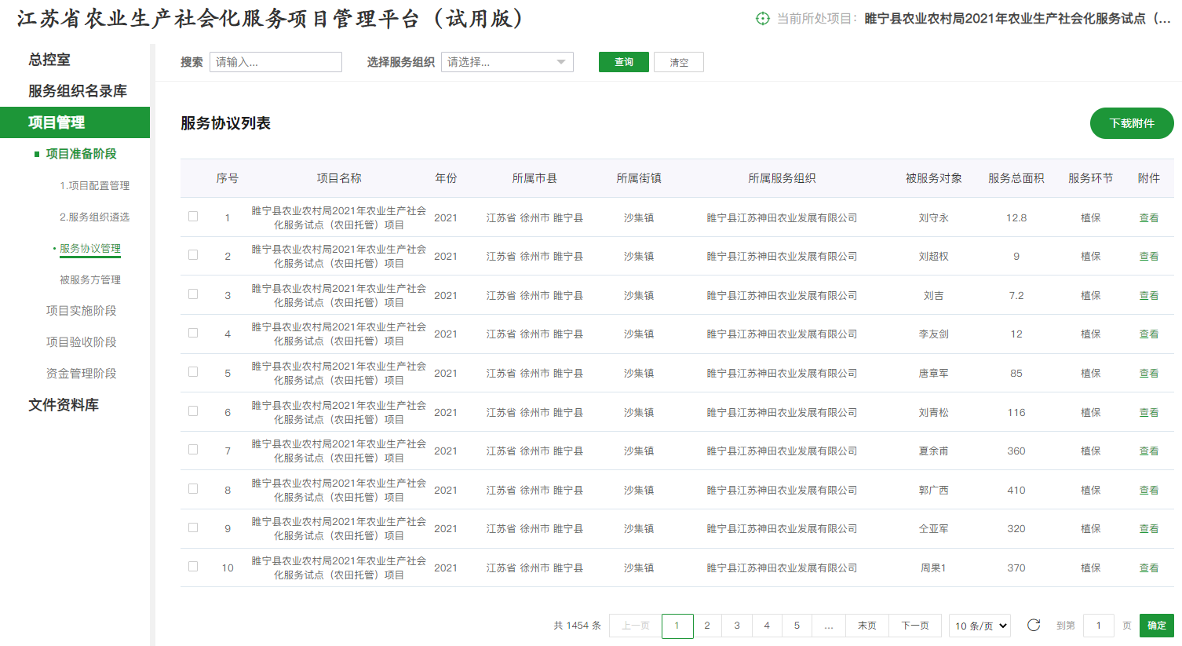The height and width of the screenshot is (646, 1182).
Task: Click the 到第 page number input
Action: point(1099,626)
